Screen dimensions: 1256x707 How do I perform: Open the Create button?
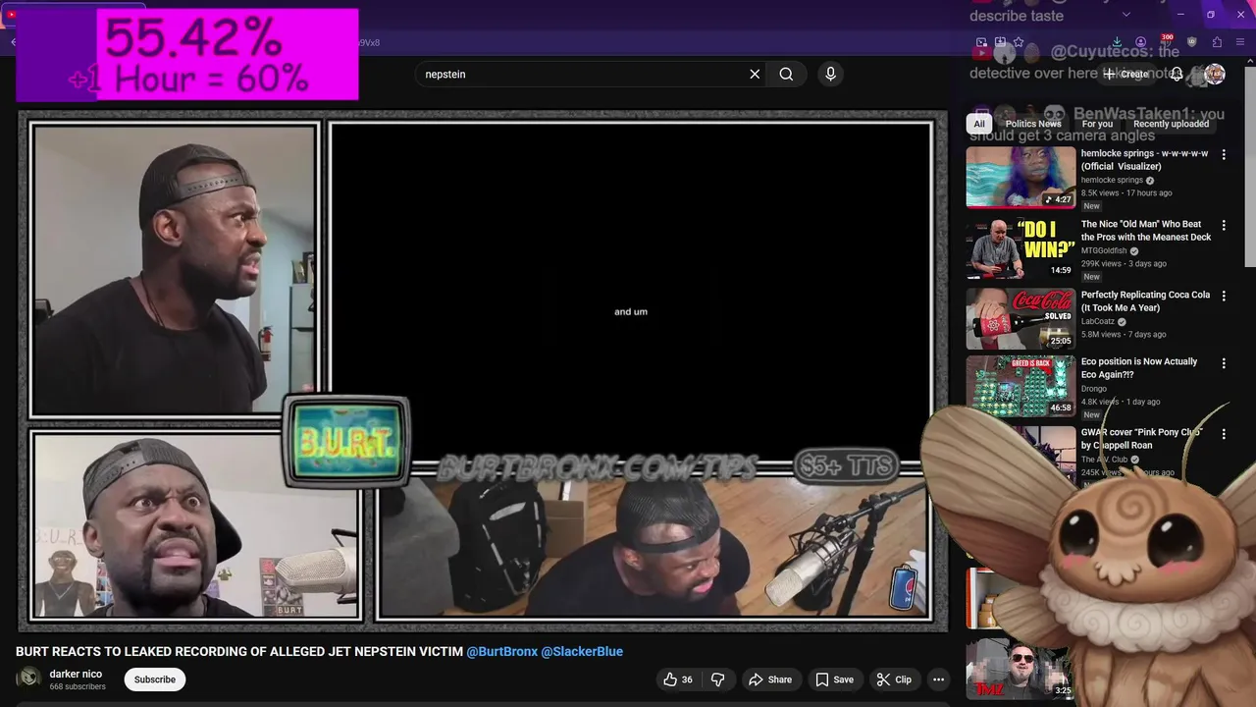click(1126, 74)
